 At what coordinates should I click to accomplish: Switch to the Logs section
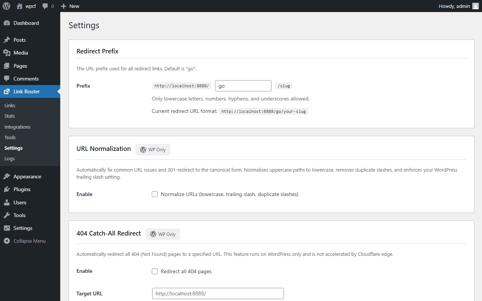coord(9,158)
